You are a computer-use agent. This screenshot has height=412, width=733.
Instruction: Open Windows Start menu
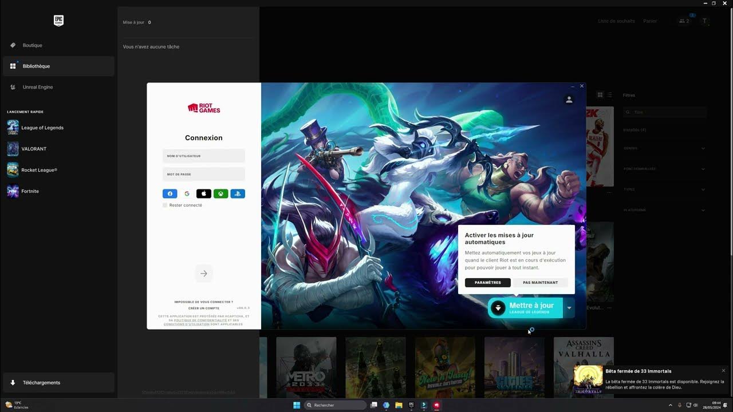coord(297,405)
